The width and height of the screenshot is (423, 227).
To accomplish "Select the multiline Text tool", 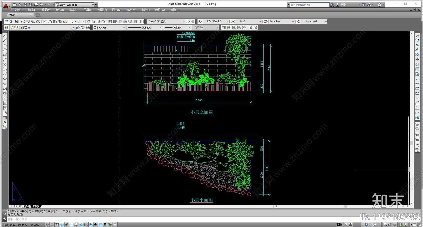I will point(5,122).
